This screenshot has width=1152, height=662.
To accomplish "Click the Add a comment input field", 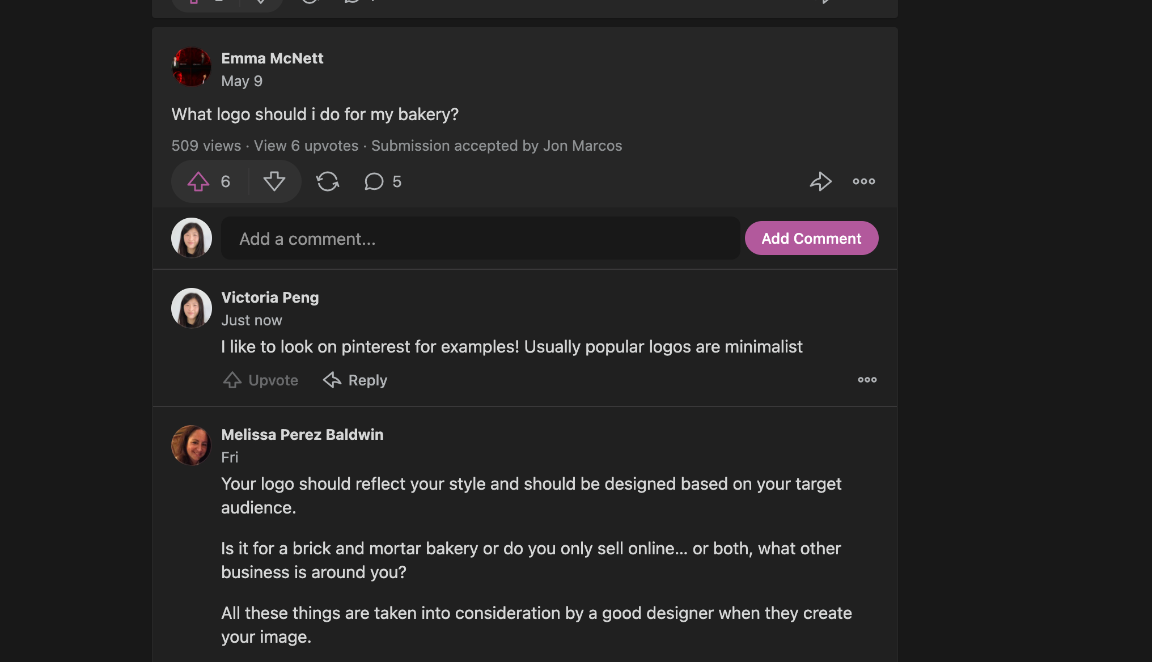I will tap(480, 238).
